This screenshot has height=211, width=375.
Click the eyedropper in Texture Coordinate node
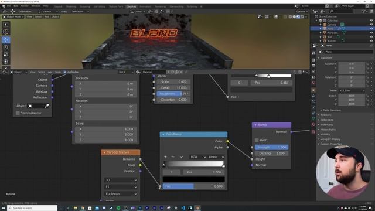pyautogui.click(x=47, y=105)
